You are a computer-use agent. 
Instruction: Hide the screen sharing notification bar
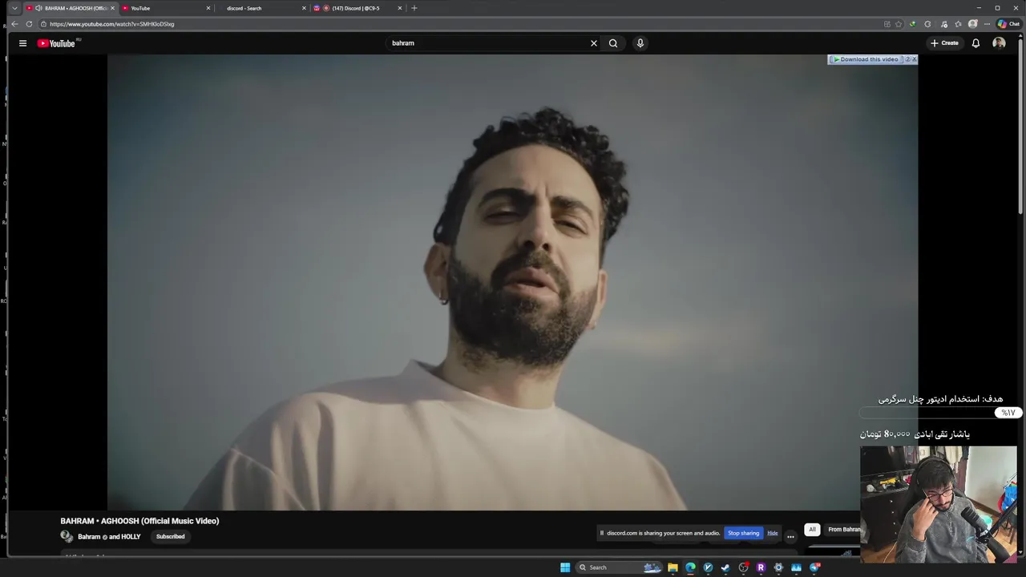pyautogui.click(x=773, y=533)
